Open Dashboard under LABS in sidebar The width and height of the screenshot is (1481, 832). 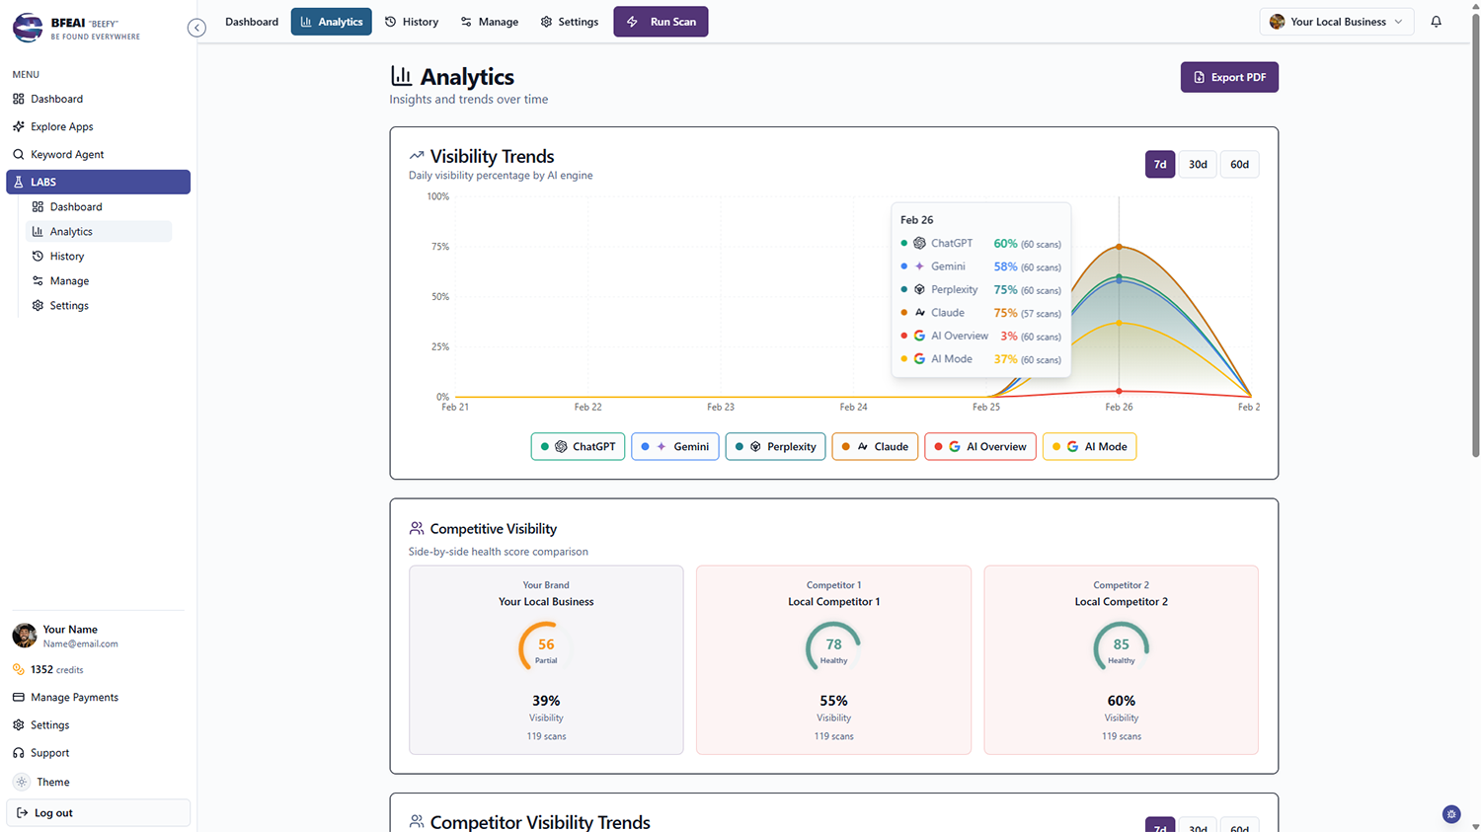[99, 206]
